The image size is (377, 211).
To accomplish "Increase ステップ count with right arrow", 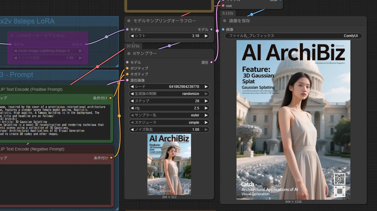I will (206, 101).
